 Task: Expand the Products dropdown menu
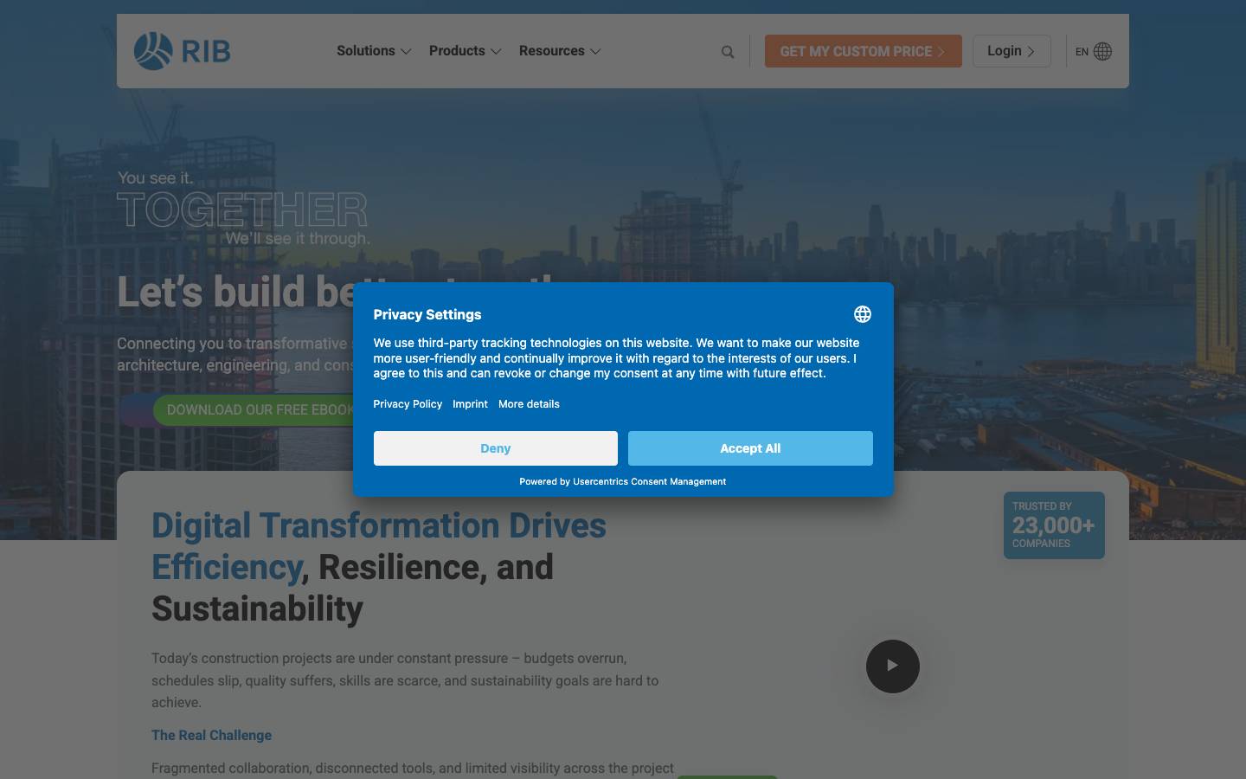pyautogui.click(x=466, y=51)
